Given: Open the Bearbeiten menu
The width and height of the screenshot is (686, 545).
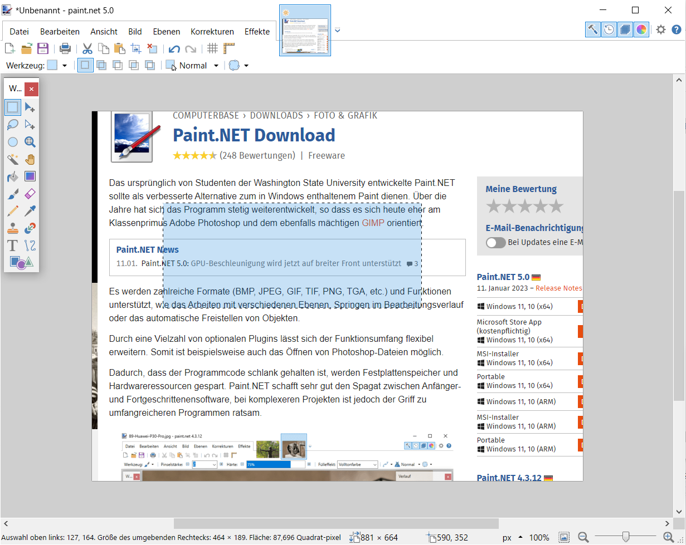Looking at the screenshot, I should pyautogui.click(x=60, y=32).
